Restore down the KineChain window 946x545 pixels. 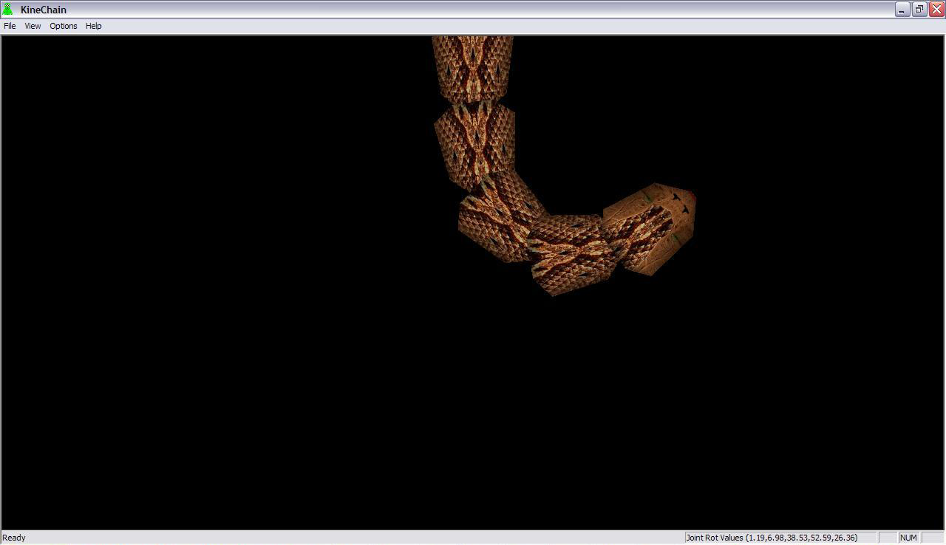tap(919, 10)
